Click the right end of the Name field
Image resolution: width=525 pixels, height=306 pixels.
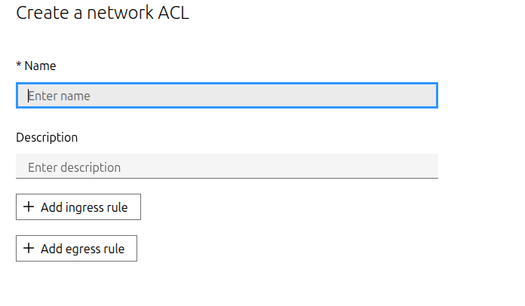pyautogui.click(x=426, y=96)
